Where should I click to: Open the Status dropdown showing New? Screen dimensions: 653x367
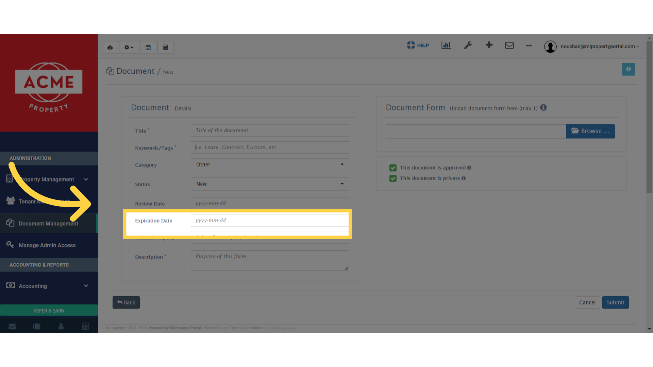(270, 184)
